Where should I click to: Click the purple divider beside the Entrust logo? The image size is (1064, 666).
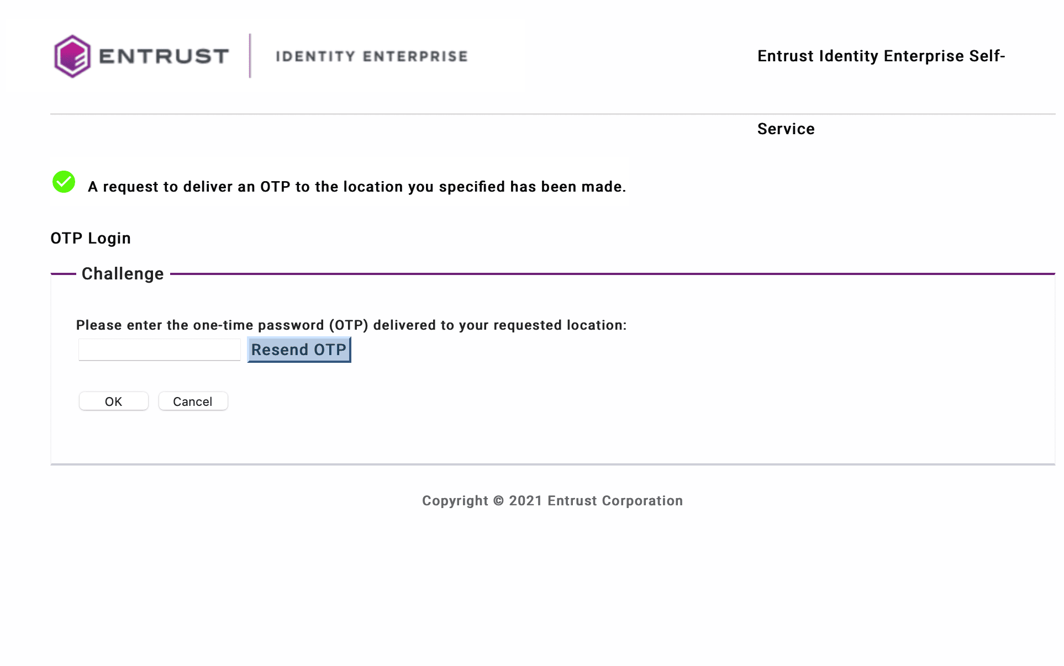coord(250,56)
